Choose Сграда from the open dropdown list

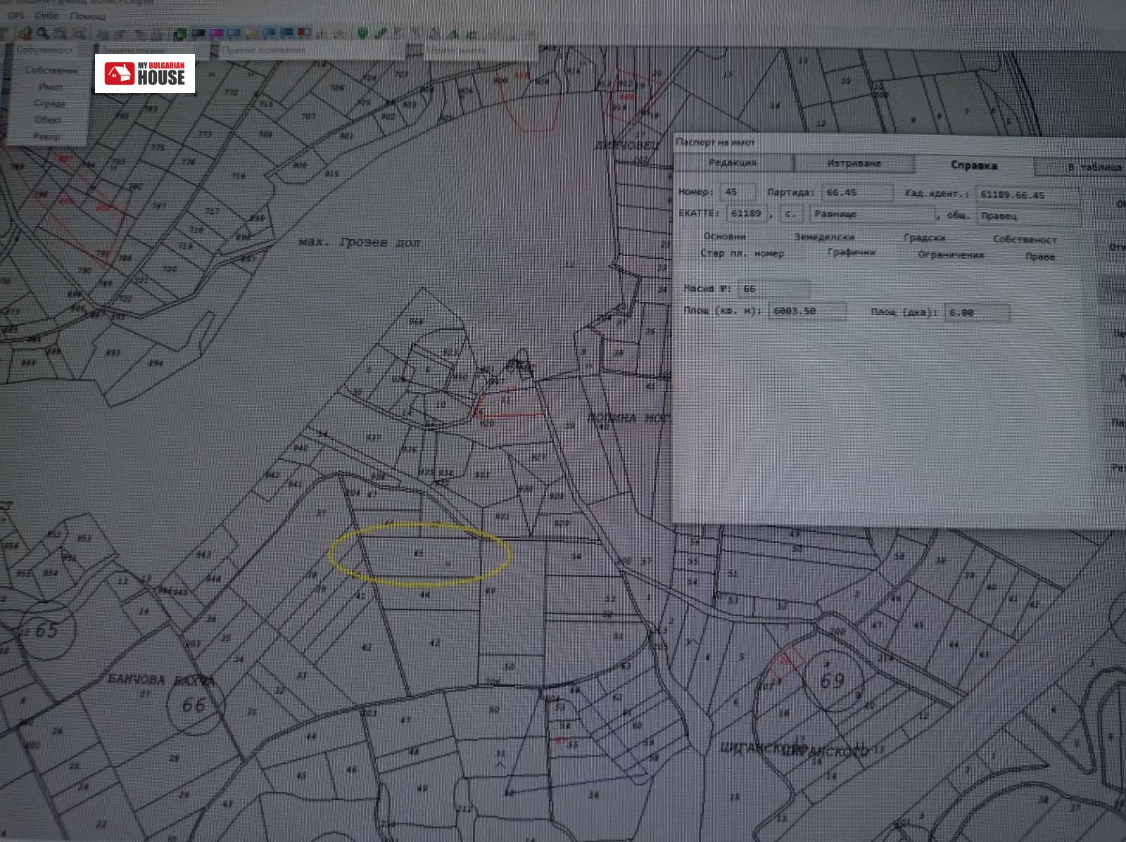coord(49,103)
